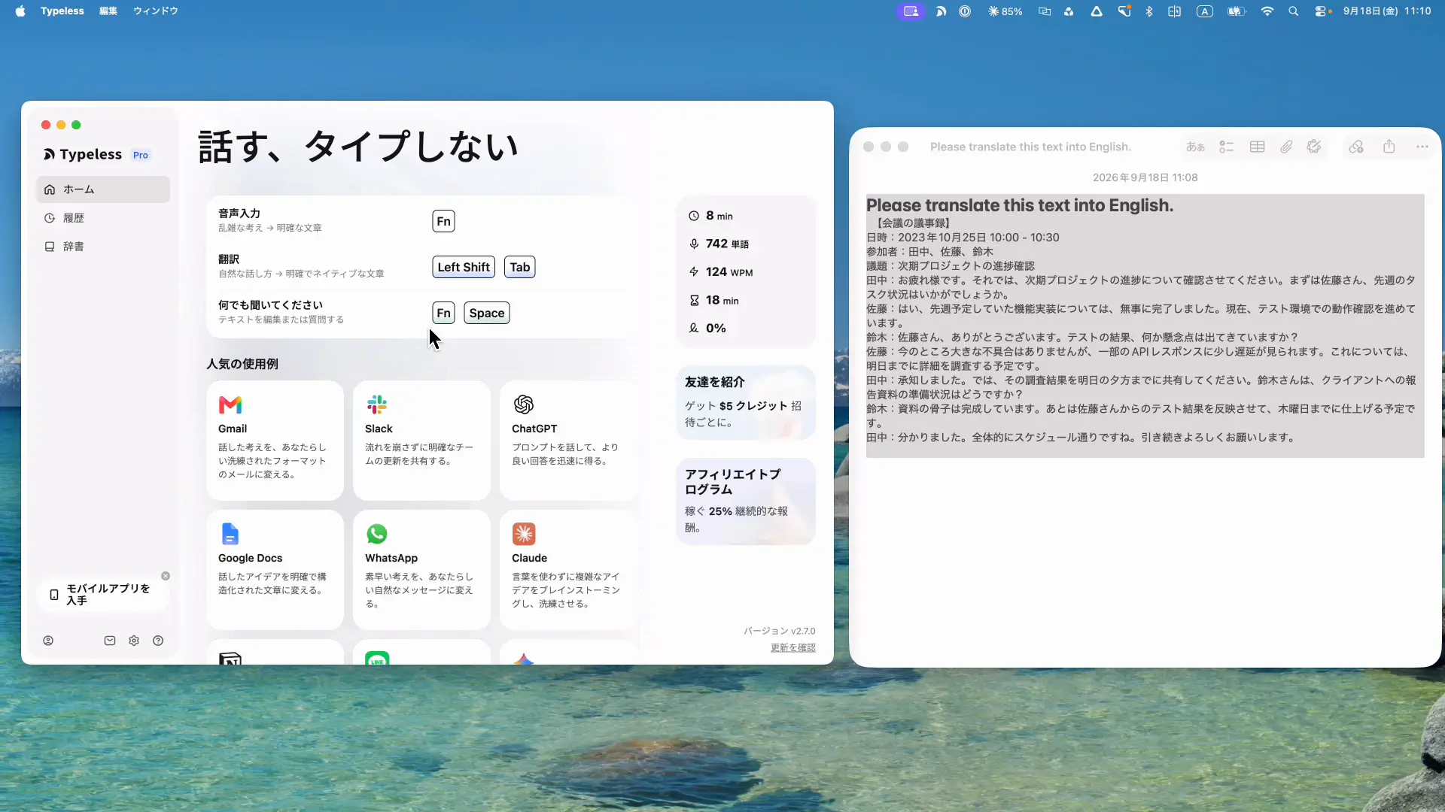
Task: Open the Google Docs use case card
Action: point(275,570)
